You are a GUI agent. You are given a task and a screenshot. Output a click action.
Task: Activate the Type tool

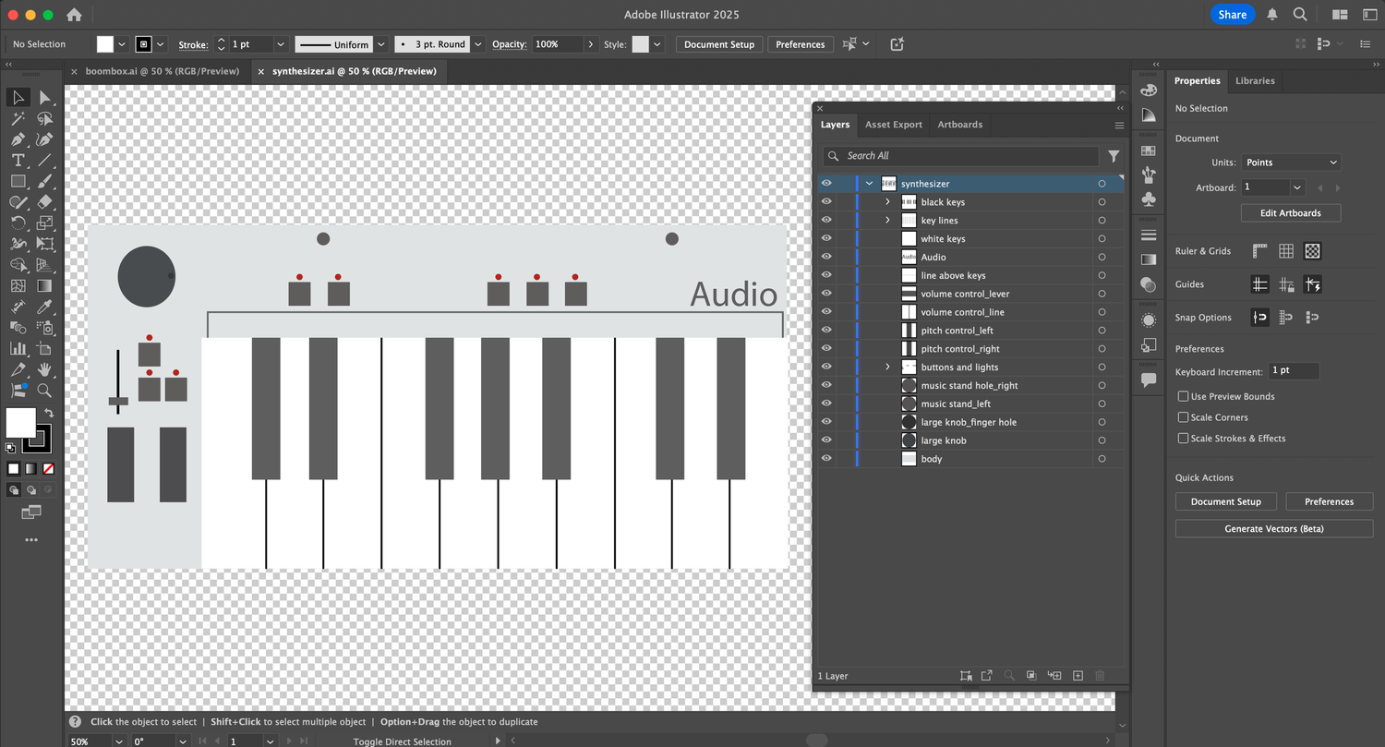18,161
